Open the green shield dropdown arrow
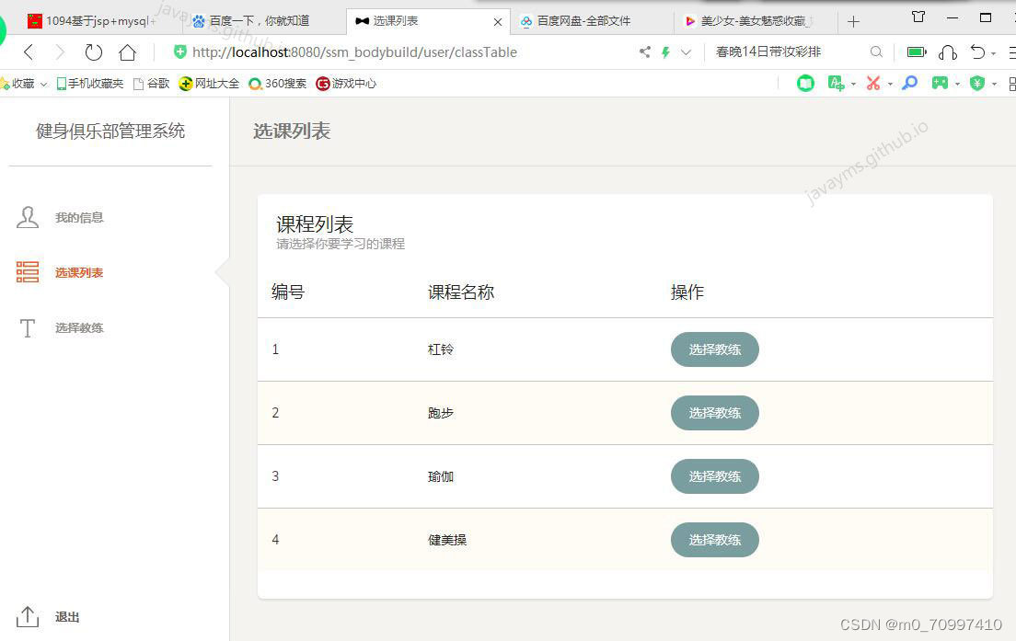Screen dimensions: 1016x641 click(994, 85)
